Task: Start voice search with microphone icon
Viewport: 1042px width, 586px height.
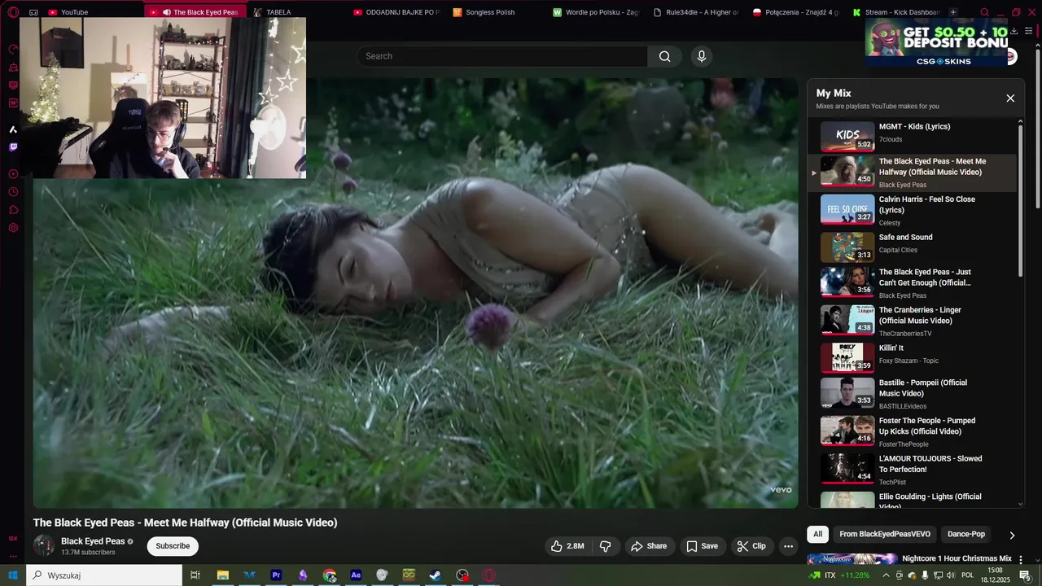Action: tap(702, 56)
